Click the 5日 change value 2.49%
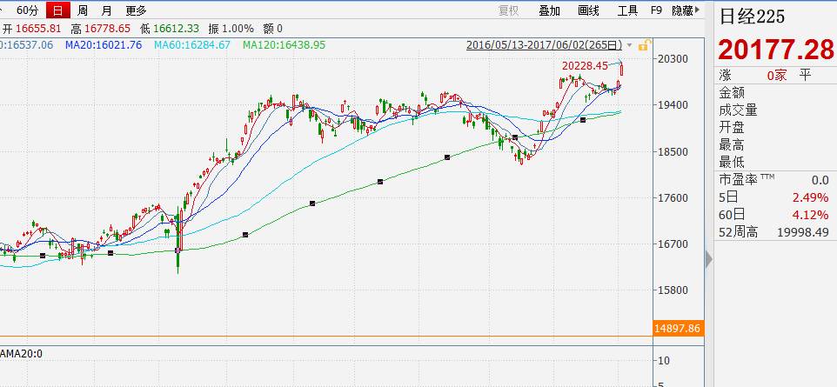Image resolution: width=837 pixels, height=387 pixels. (810, 197)
